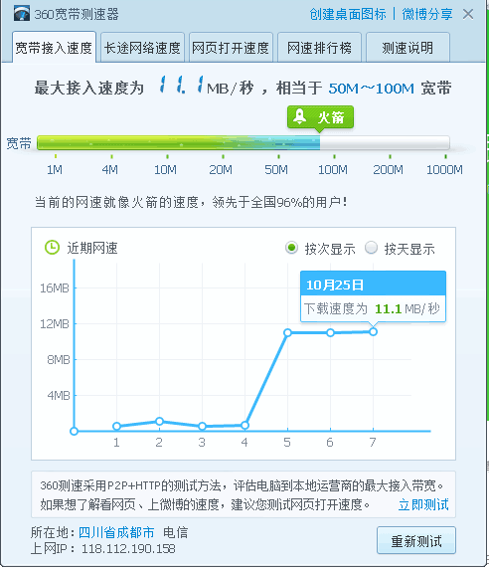
Task: Click the 10M scale label
Action: [165, 170]
